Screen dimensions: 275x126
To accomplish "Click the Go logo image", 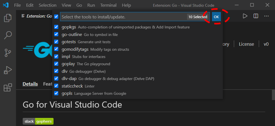I will 37,50.
